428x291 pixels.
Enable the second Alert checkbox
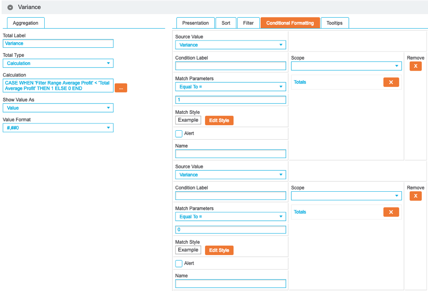pos(179,264)
